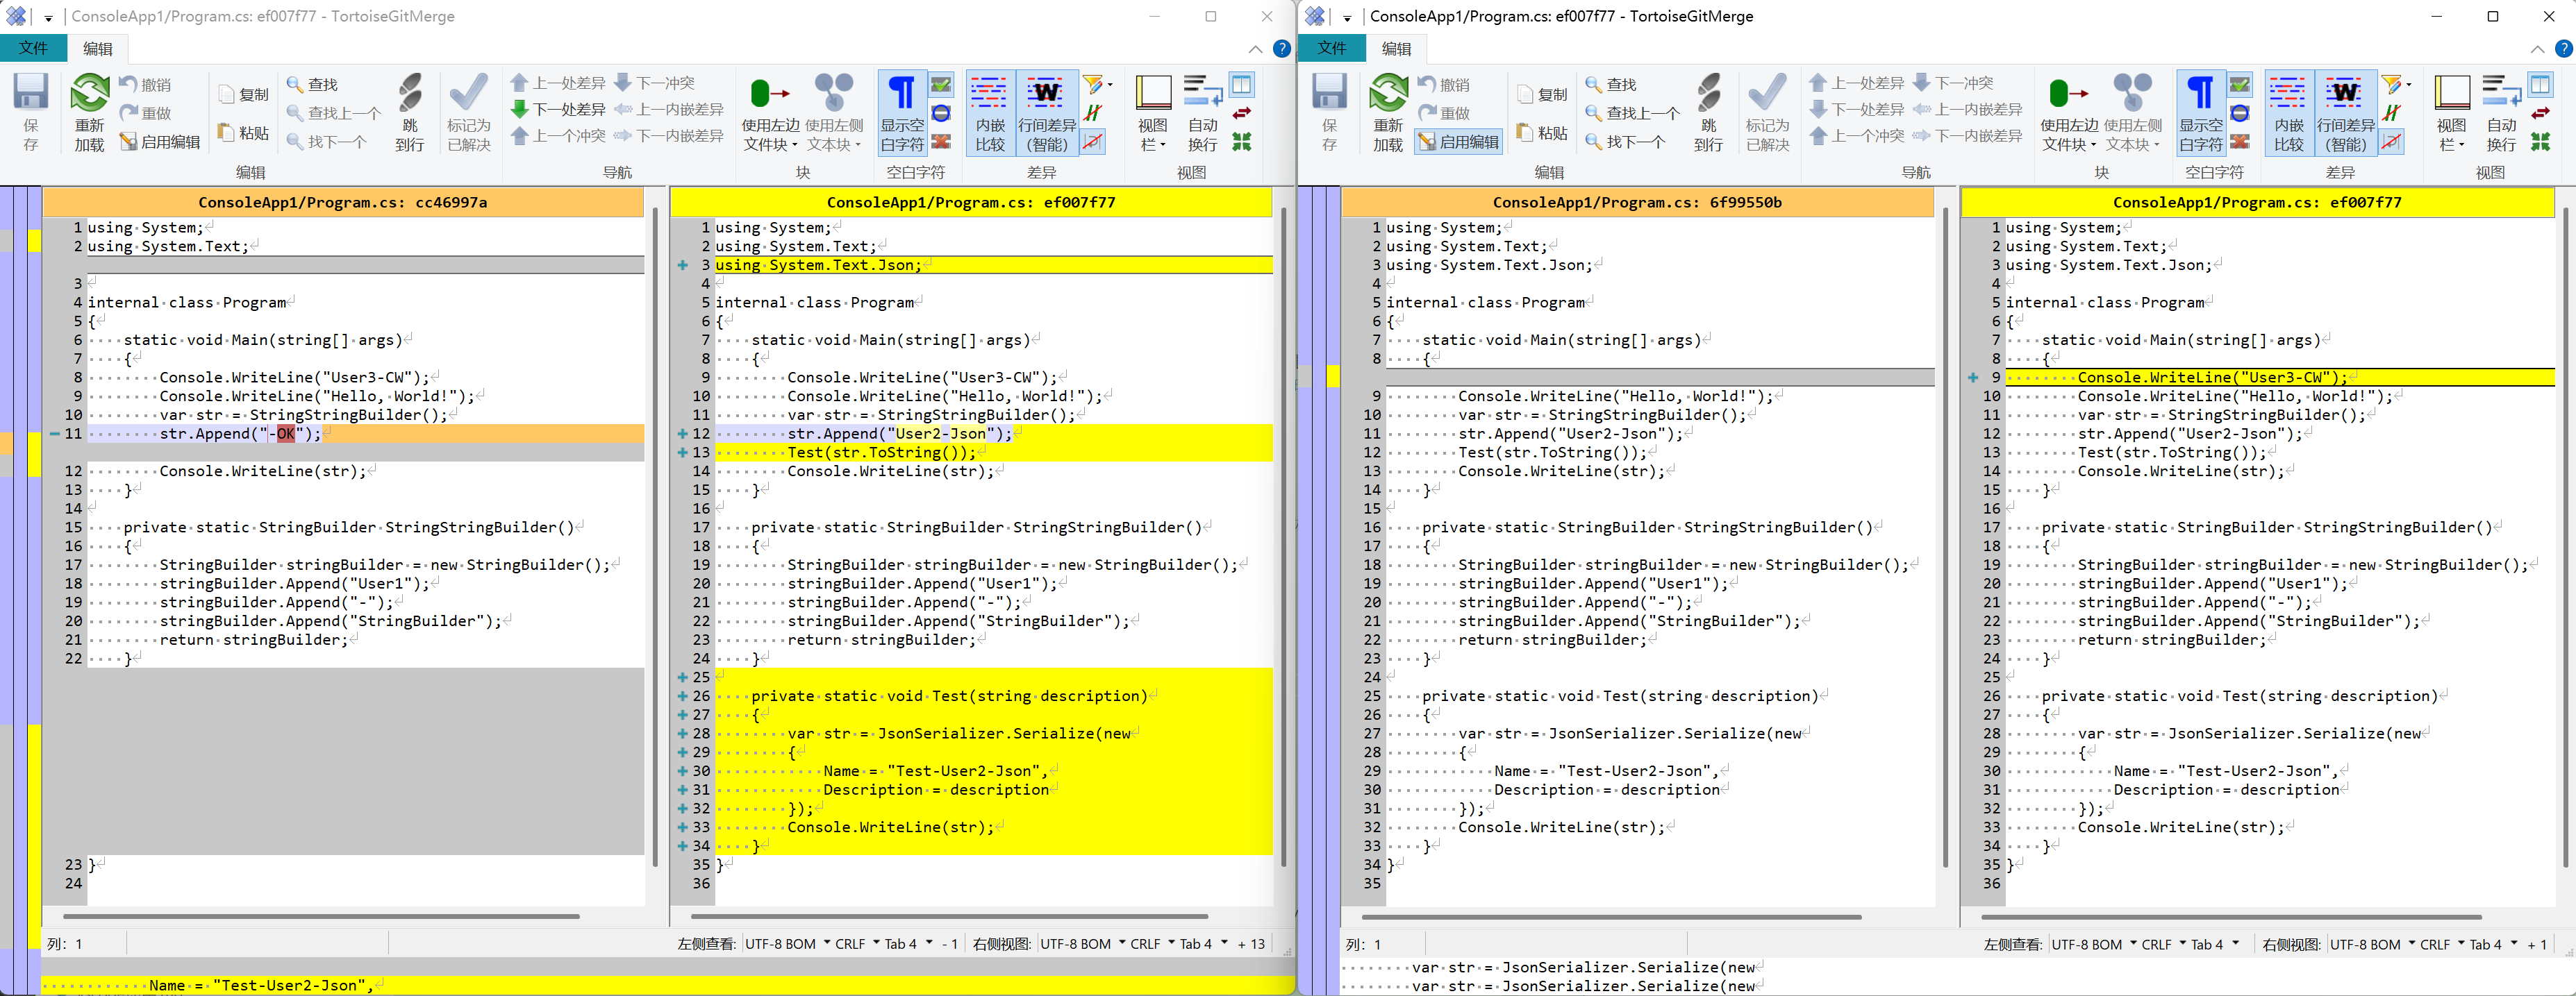Toggle 显示空白字符 in left window
The image size is (2576, 996).
pyautogui.click(x=902, y=112)
